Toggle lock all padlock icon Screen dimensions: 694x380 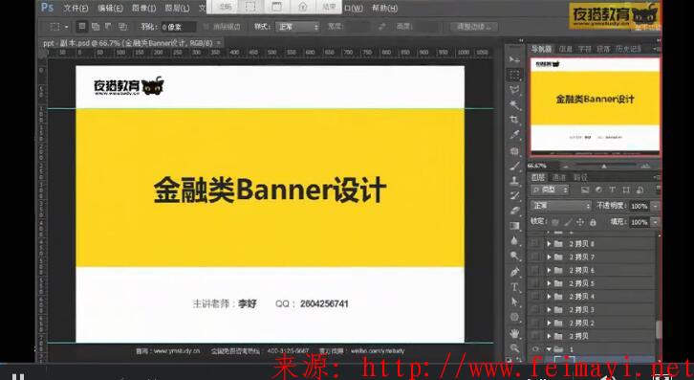coord(593,222)
